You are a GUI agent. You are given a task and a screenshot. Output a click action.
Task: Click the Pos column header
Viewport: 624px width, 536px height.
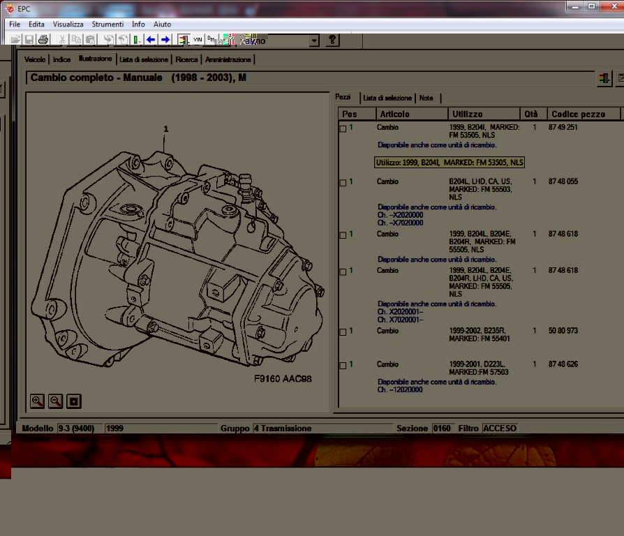click(357, 114)
